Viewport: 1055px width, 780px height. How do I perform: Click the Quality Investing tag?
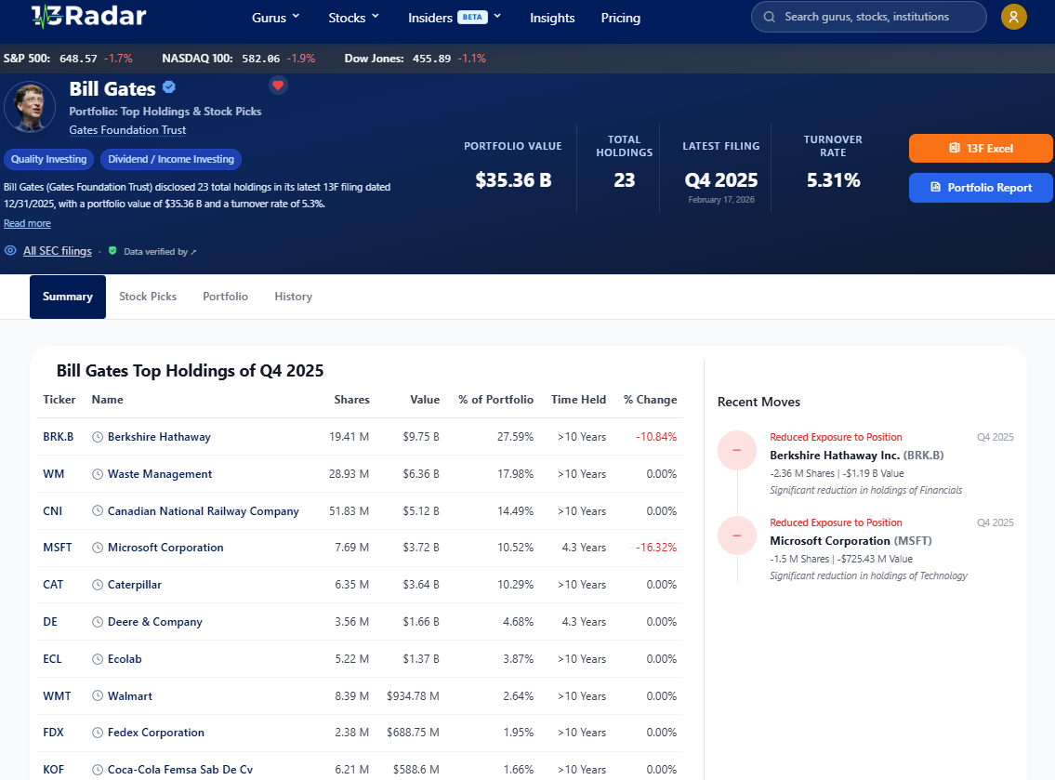48,159
